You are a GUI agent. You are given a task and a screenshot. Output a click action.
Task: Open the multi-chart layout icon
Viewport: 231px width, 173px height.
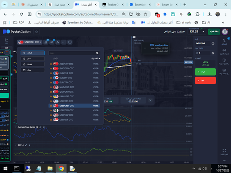pyautogui.click(x=70, y=42)
